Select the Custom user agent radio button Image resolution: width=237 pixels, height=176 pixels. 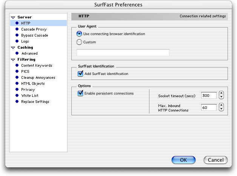[79, 42]
